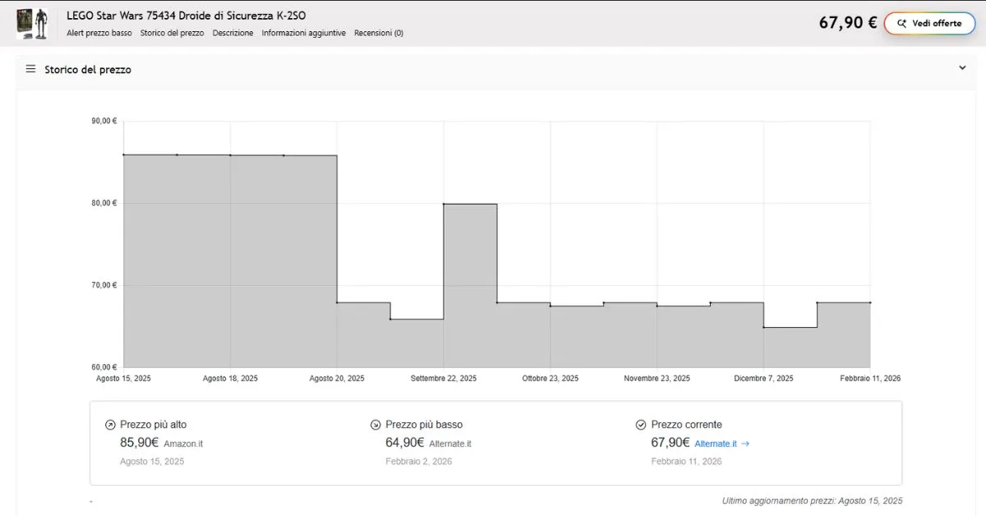Viewport: 986px width, 516px height.
Task: Click the final data point at Febbraio 11, 2026
Action: coord(870,302)
